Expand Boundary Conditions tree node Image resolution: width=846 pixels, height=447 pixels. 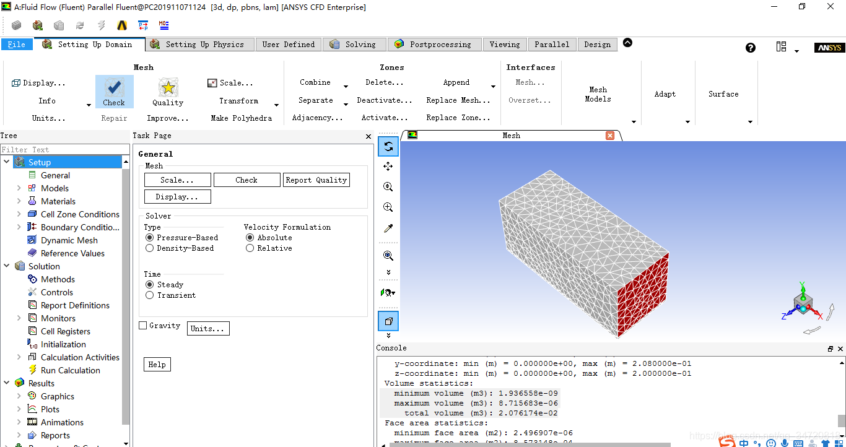19,227
